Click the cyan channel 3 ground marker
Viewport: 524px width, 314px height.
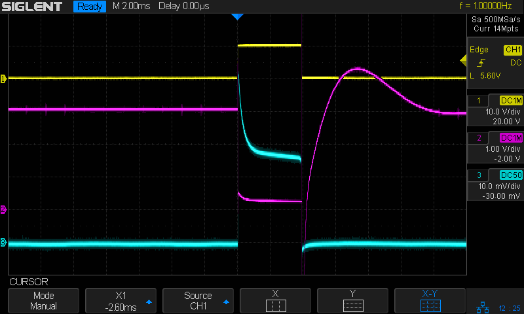[x=3, y=243]
